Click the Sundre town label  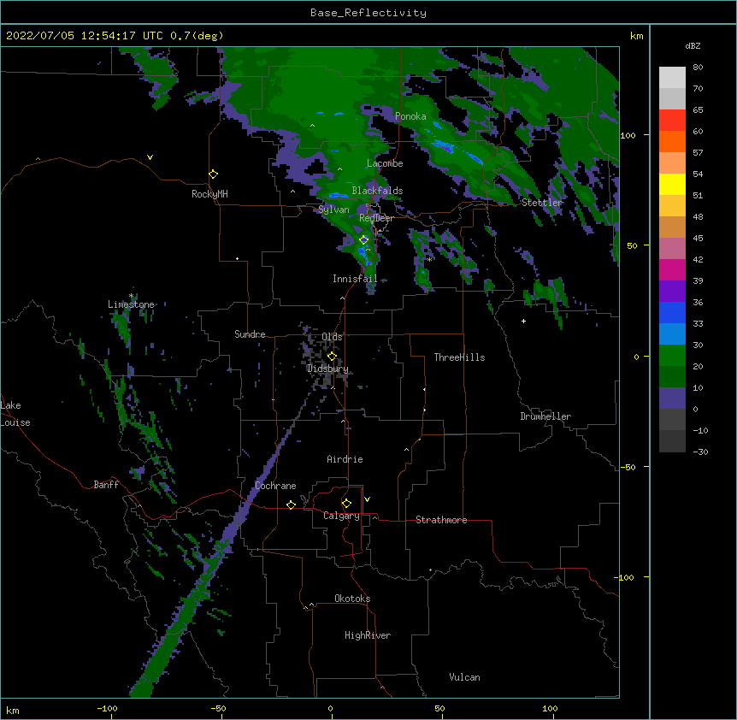tap(250, 334)
